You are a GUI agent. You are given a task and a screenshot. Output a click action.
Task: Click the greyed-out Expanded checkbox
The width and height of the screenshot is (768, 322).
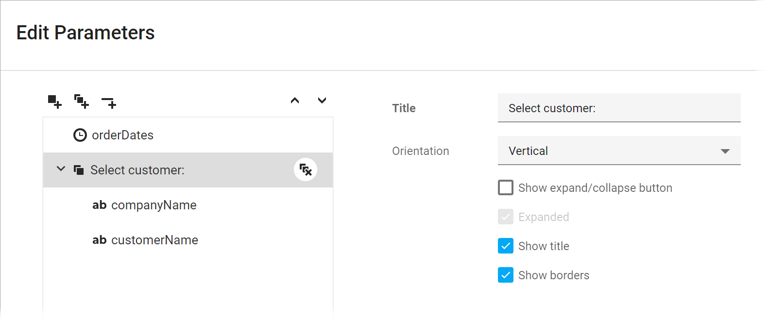point(506,217)
